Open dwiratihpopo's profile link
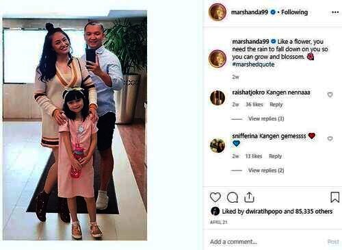 click(264, 212)
